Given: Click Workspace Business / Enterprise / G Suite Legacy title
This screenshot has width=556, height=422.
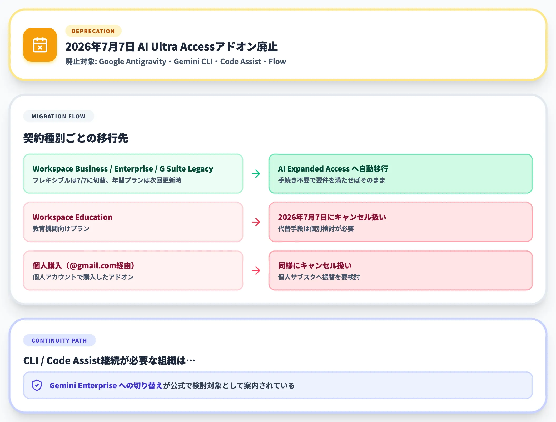Looking at the screenshot, I should pyautogui.click(x=123, y=169).
